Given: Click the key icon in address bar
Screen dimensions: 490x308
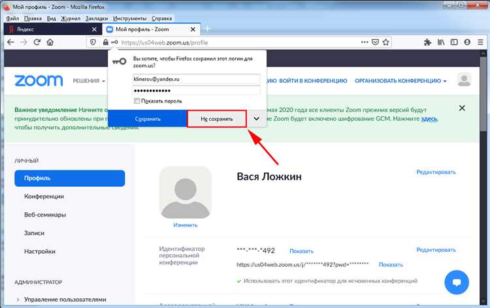Looking at the screenshot, I should click(115, 42).
